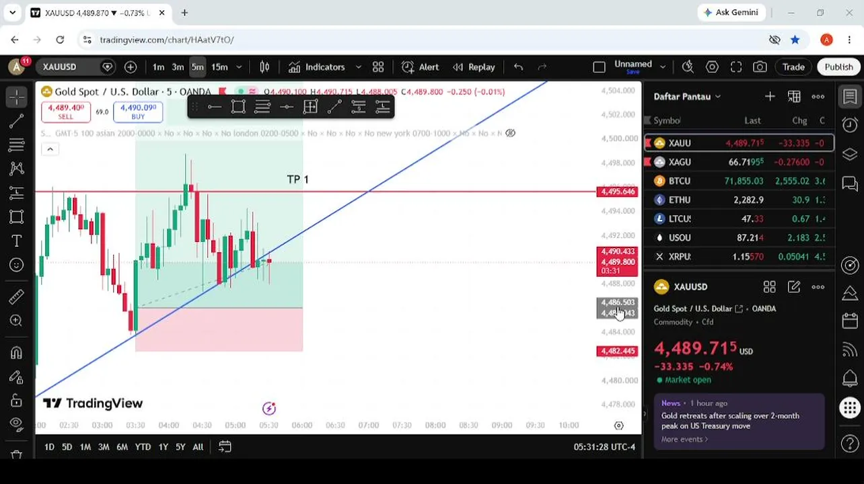Switch to 3m timeframe
This screenshot has width=864, height=484.
click(x=178, y=67)
